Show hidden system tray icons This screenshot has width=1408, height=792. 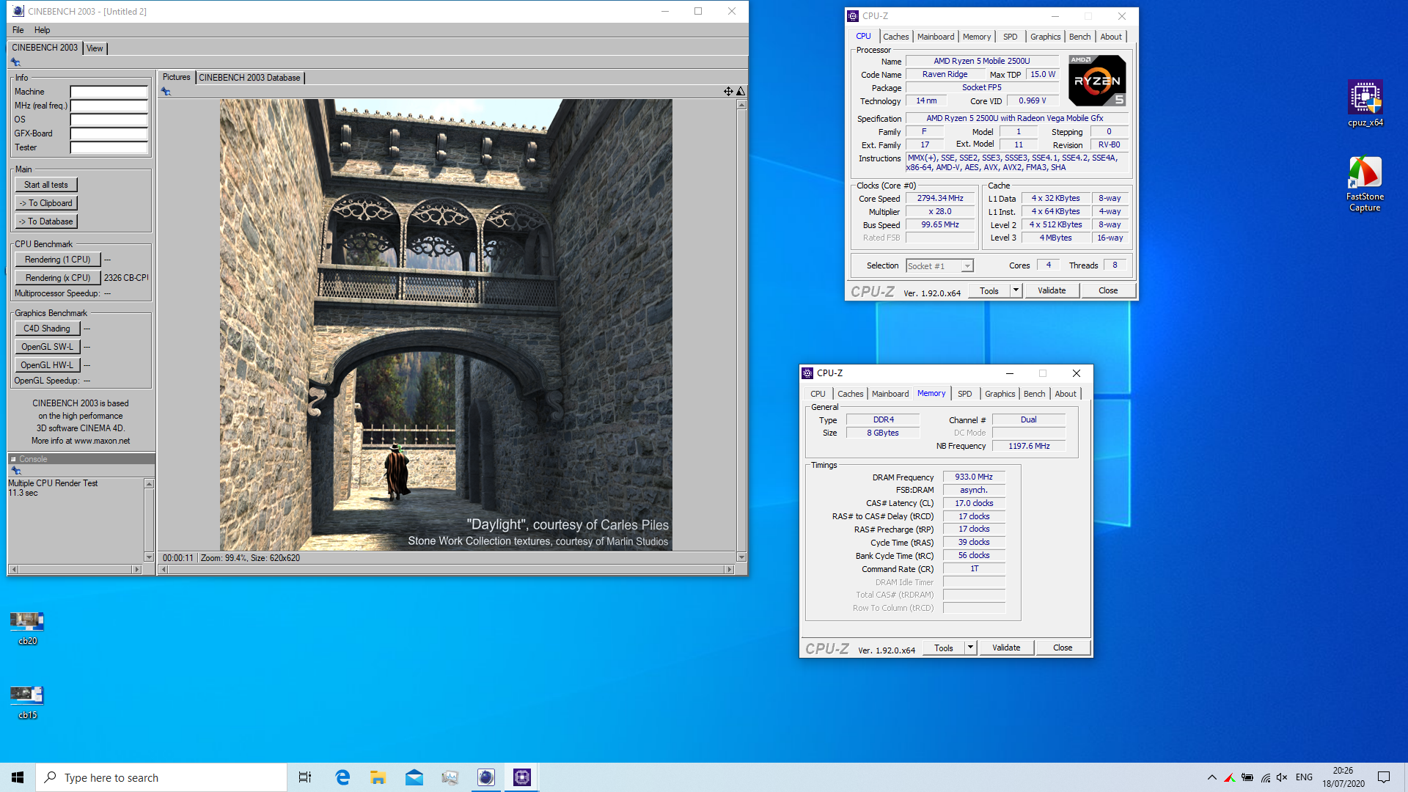pos(1211,777)
